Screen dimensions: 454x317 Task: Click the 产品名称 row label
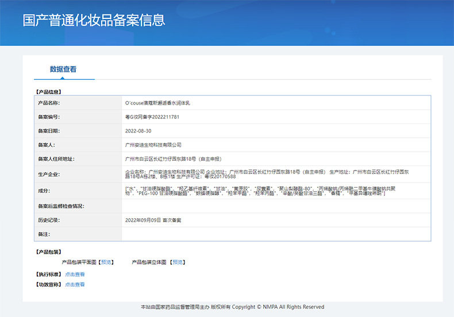click(49, 103)
